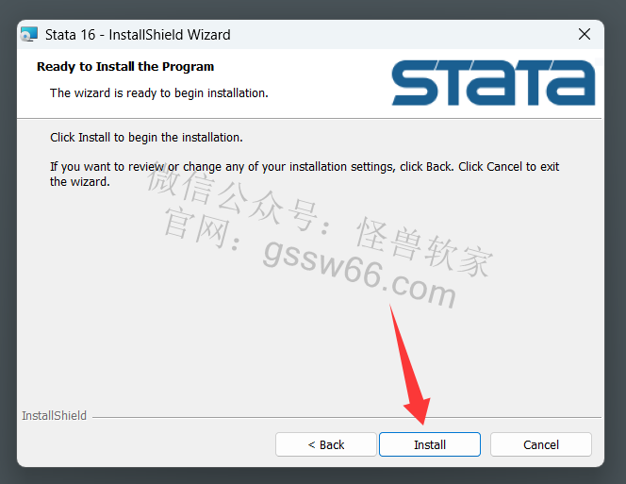
Task: Click the separator line beneath the header banner
Action: (309, 118)
